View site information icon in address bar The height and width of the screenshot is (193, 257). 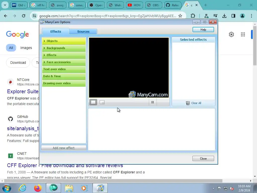[x=34, y=16]
